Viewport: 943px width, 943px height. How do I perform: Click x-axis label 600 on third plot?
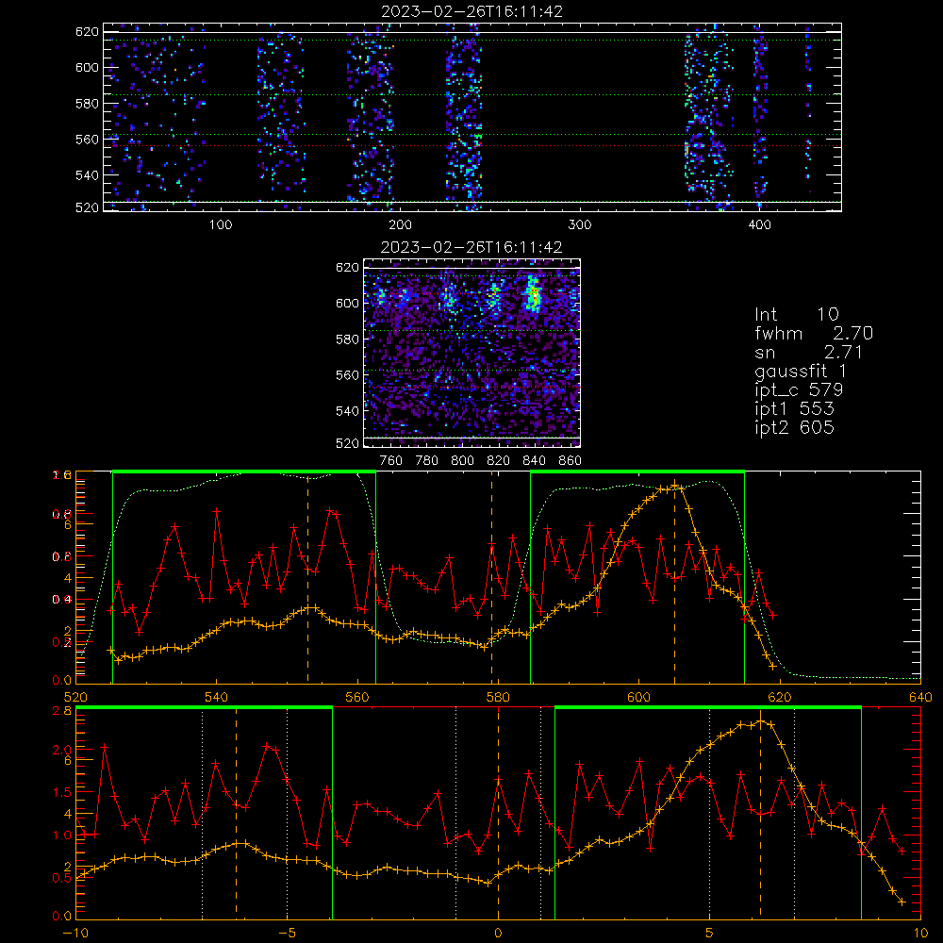point(639,698)
